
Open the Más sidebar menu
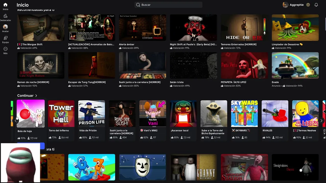5,49
